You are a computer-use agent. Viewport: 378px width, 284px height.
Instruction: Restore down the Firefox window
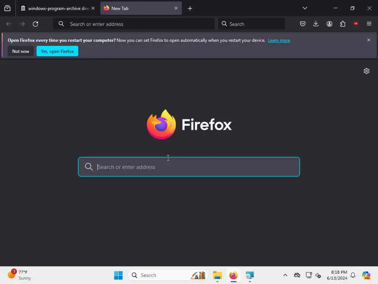[353, 8]
